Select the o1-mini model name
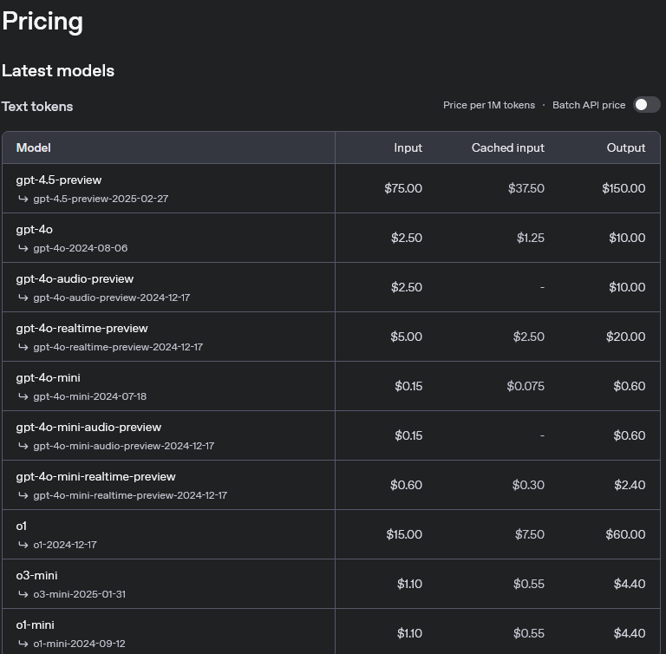The height and width of the screenshot is (654, 666). click(35, 625)
